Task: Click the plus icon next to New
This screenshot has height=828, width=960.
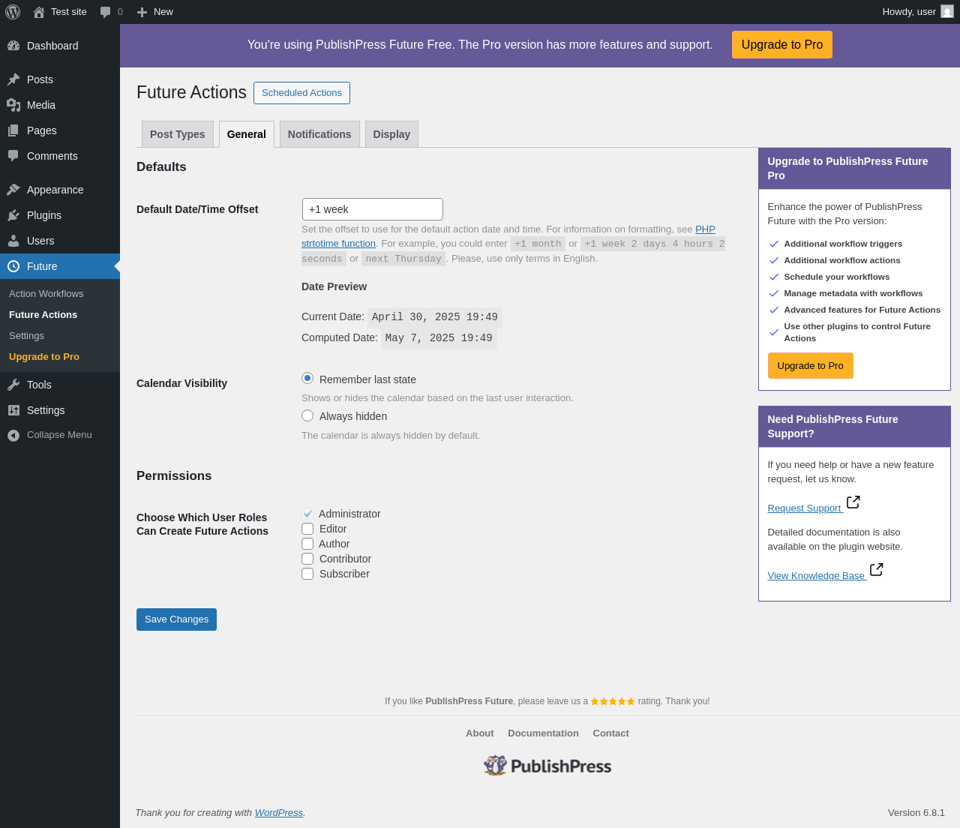Action: 142,12
